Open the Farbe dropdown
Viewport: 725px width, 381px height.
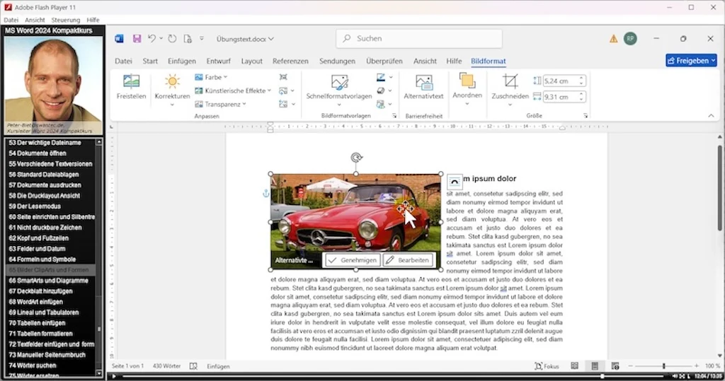coord(211,77)
